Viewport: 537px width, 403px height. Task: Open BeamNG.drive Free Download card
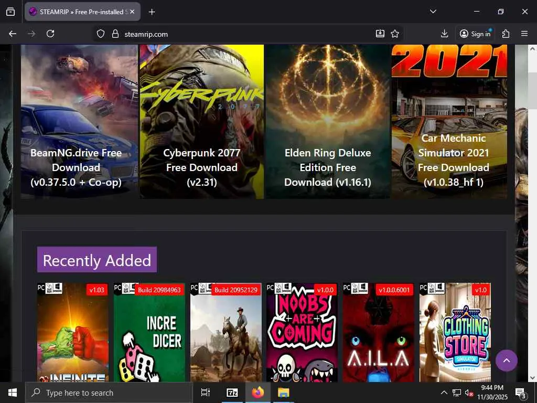pos(79,121)
